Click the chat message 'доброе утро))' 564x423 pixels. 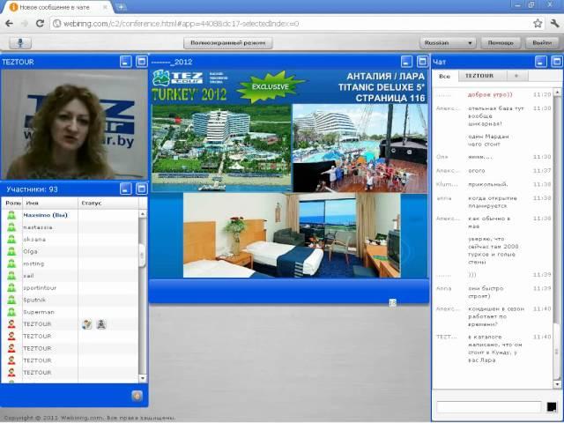click(x=490, y=94)
